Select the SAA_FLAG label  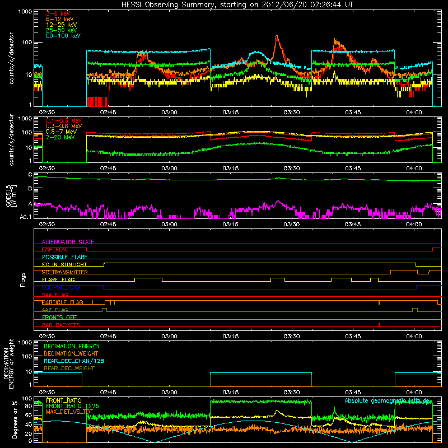[x=55, y=295]
